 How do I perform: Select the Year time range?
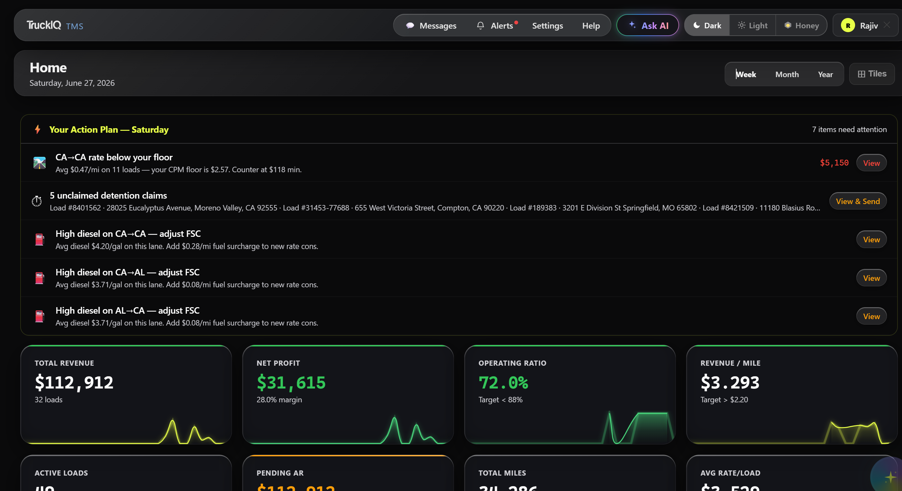(x=825, y=74)
